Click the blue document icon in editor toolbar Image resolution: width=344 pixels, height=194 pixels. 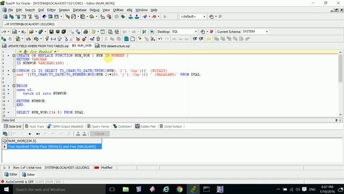(126, 39)
